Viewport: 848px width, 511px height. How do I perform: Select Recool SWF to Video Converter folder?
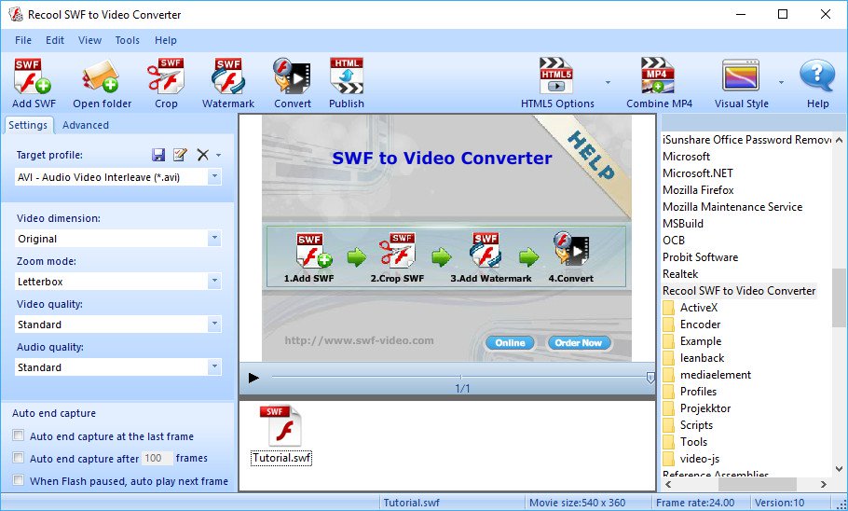[739, 291]
